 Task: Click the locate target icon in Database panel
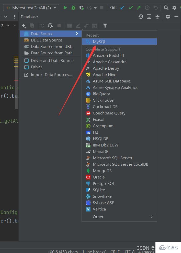[x=141, y=17]
